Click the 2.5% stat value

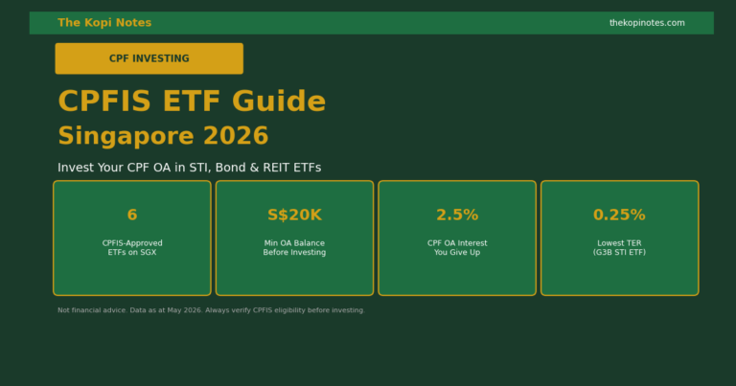tap(457, 215)
